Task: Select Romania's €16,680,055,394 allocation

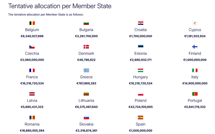Action: pos(32,131)
